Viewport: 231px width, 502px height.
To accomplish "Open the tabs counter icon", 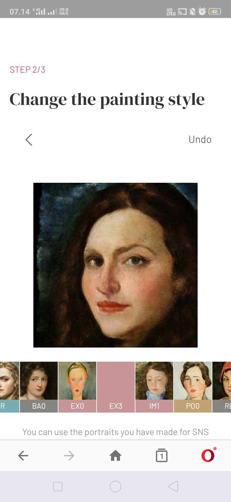I will 162,456.
